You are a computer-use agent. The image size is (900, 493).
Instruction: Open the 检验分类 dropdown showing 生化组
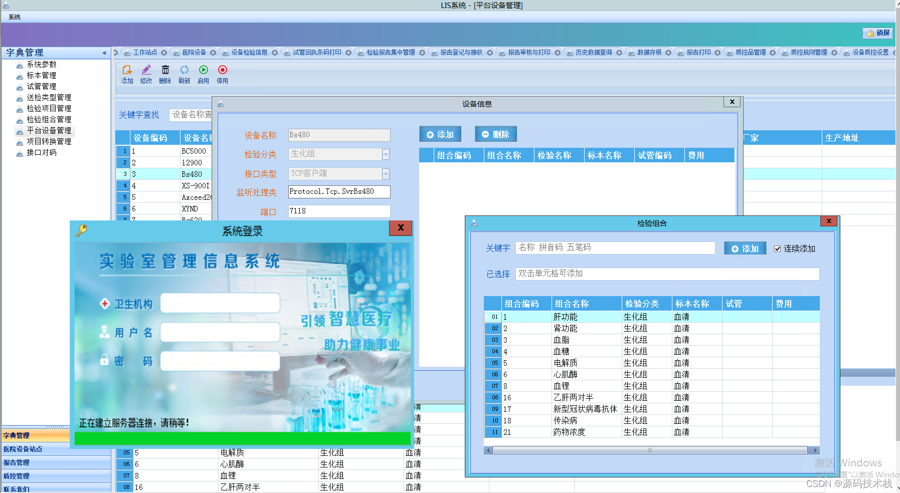click(x=385, y=154)
